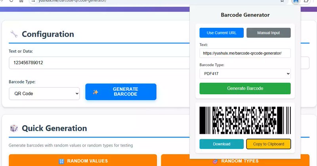Viewport: 317px width, 166px height.
Task: Click the popup Text URL field
Action: click(x=245, y=53)
